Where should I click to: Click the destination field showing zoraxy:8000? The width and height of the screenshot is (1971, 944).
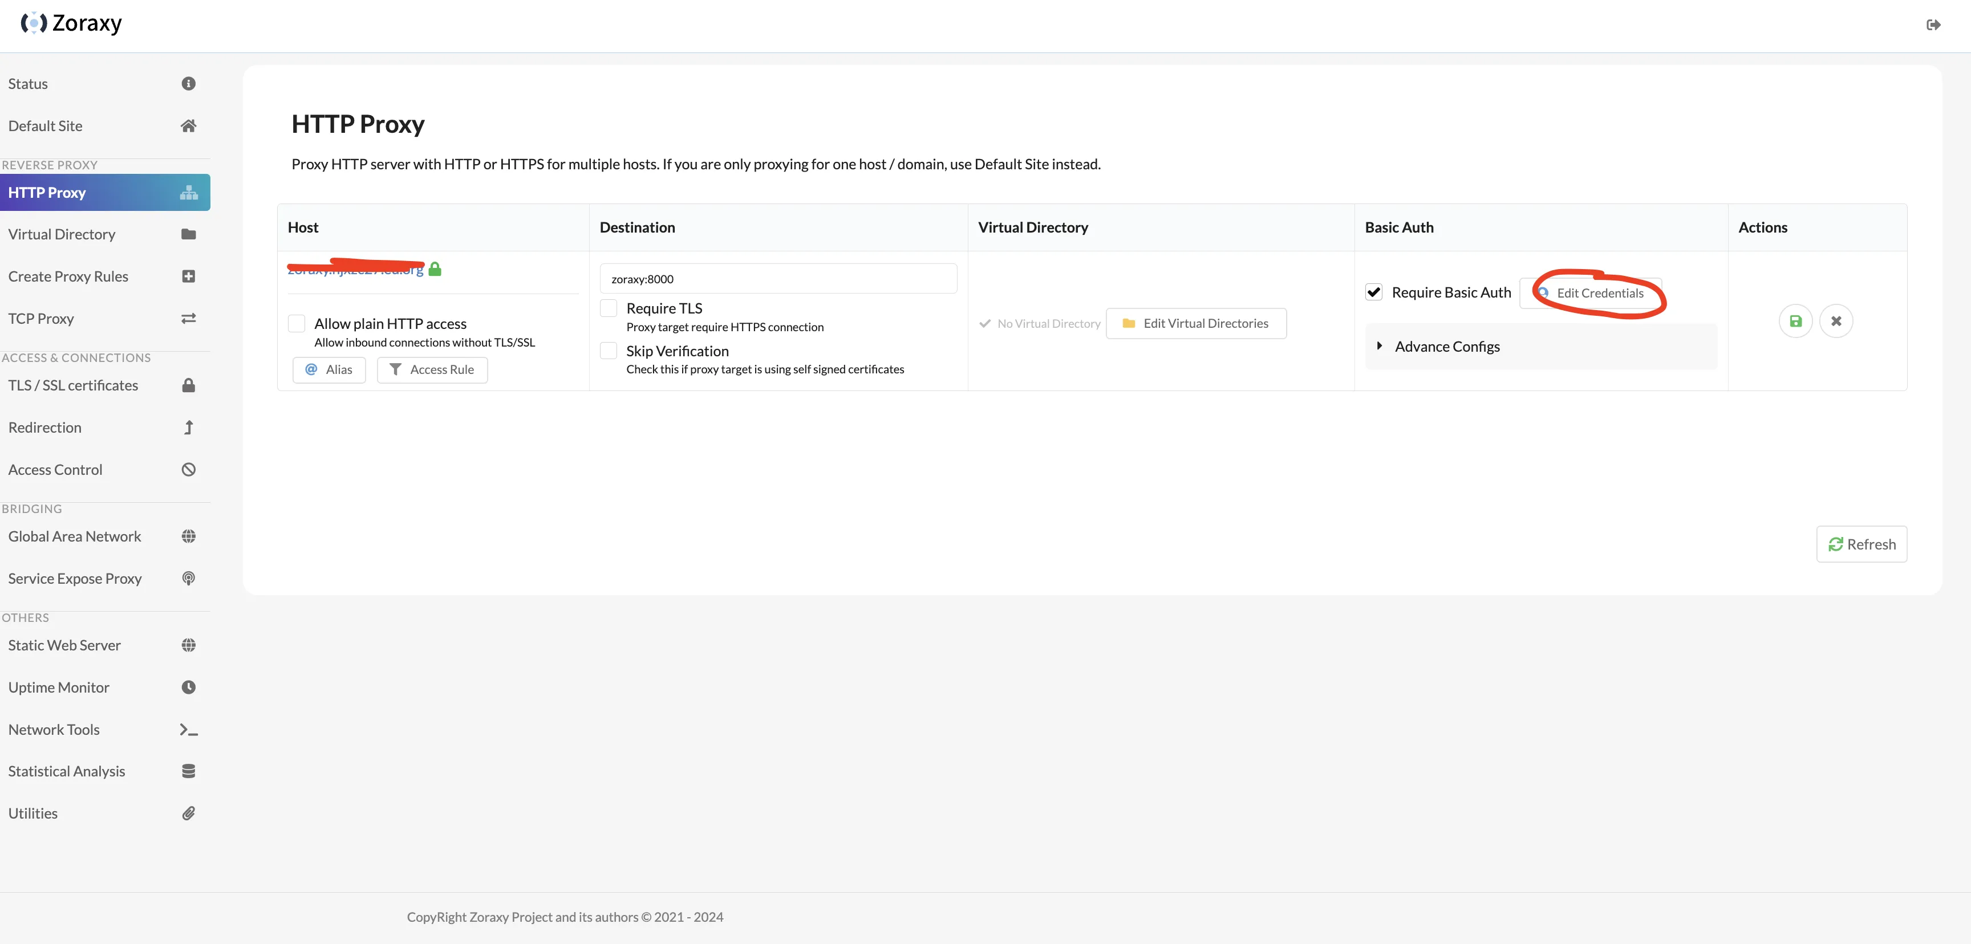(778, 278)
